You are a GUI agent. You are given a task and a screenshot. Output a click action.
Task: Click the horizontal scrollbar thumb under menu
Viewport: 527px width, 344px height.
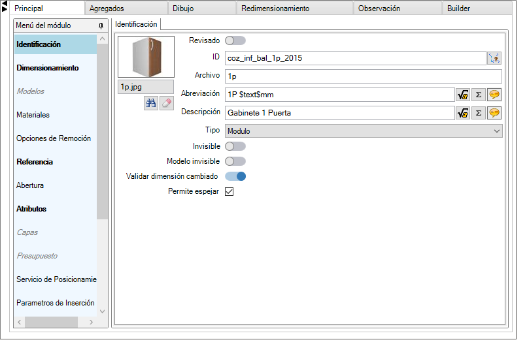pyautogui.click(x=52, y=322)
